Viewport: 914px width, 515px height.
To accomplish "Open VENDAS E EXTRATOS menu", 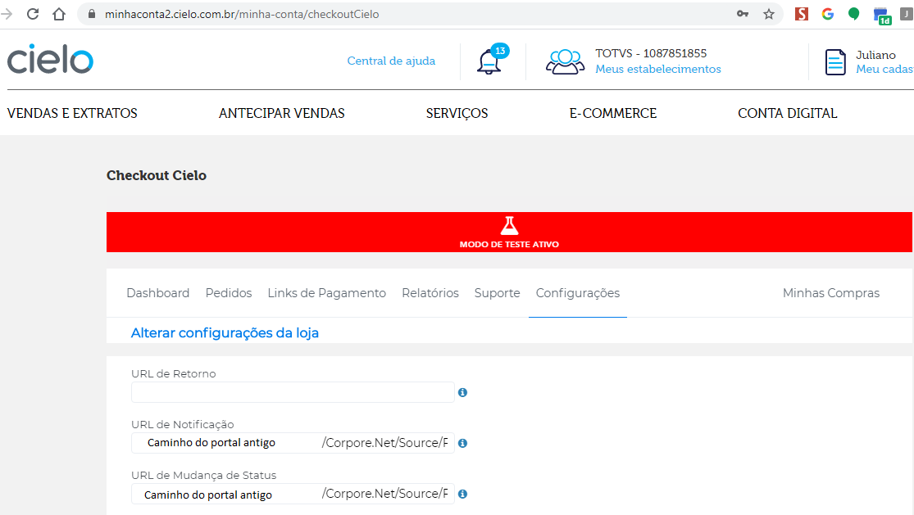I will point(72,113).
